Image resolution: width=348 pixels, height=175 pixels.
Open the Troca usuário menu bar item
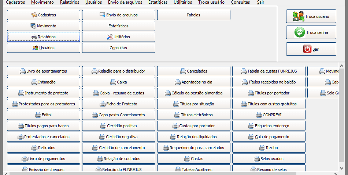[x=211, y=2]
